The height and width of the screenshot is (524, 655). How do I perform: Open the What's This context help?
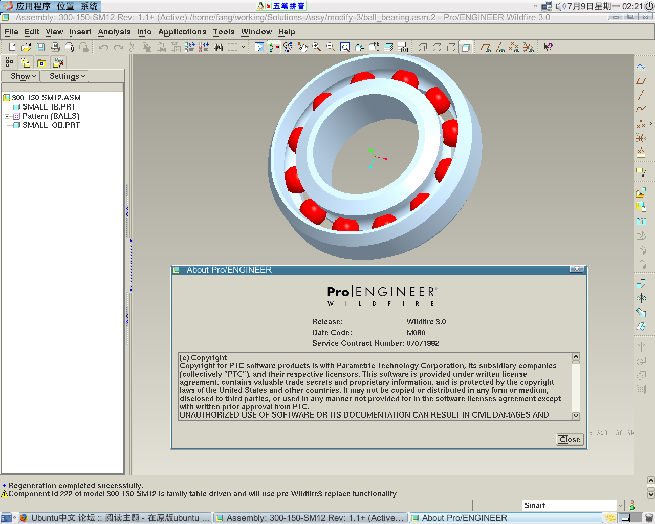[548, 47]
